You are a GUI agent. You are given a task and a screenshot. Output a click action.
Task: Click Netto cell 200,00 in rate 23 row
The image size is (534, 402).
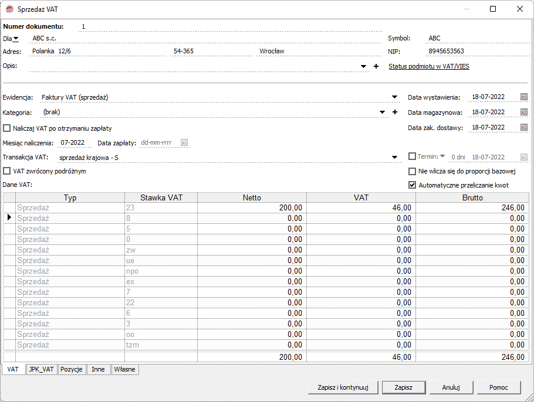(252, 207)
